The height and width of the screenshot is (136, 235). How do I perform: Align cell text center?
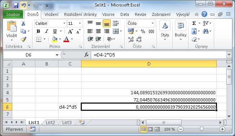coord(98,31)
